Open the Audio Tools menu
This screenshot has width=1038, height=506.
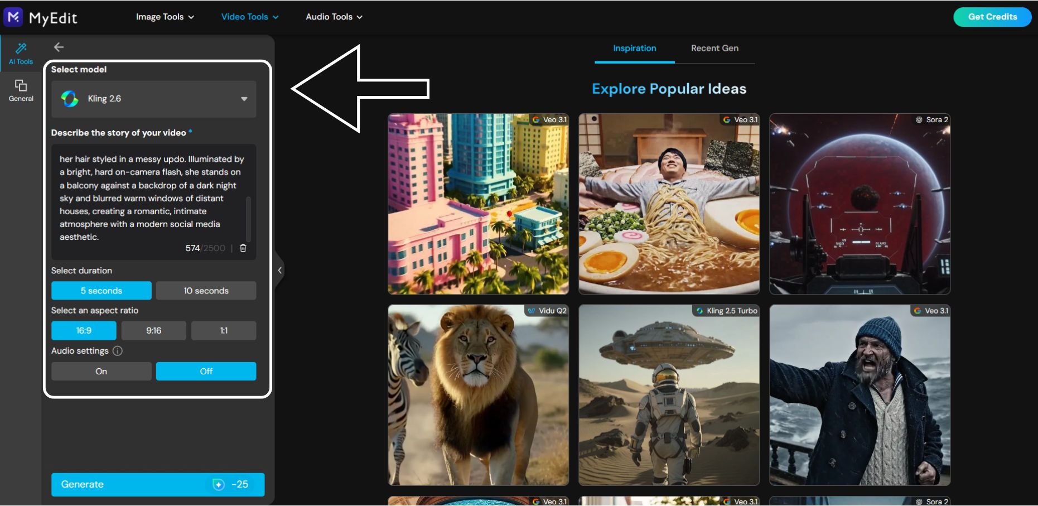point(334,17)
